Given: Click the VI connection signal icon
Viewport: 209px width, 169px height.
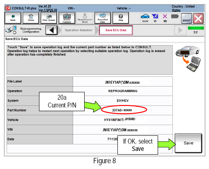Looking at the screenshot, I should (155, 18).
